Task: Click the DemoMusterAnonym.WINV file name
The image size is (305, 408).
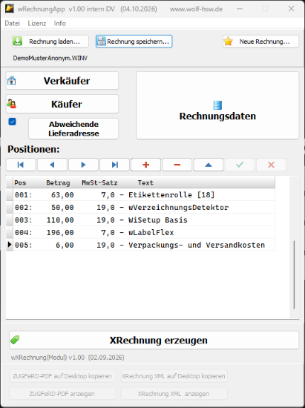Action: point(50,58)
